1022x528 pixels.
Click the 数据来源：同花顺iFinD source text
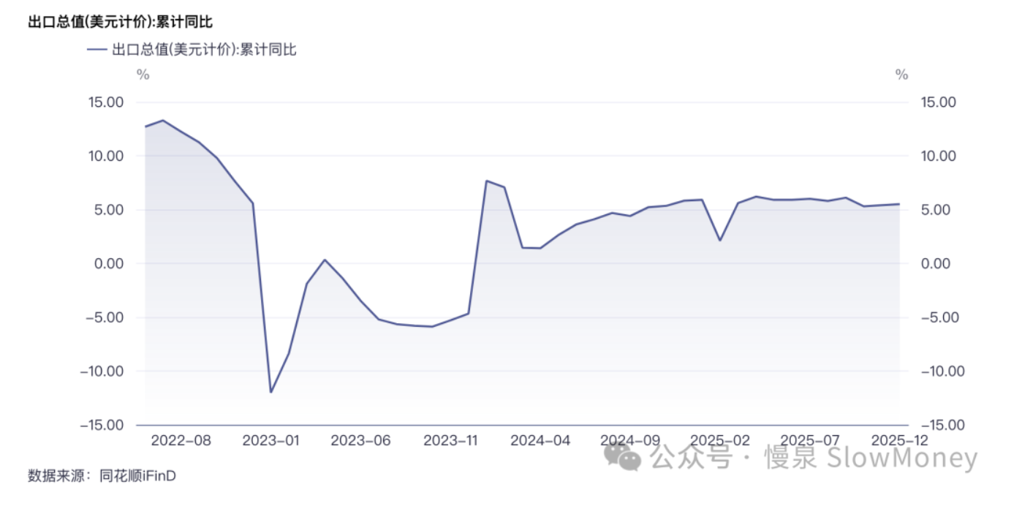pyautogui.click(x=102, y=476)
